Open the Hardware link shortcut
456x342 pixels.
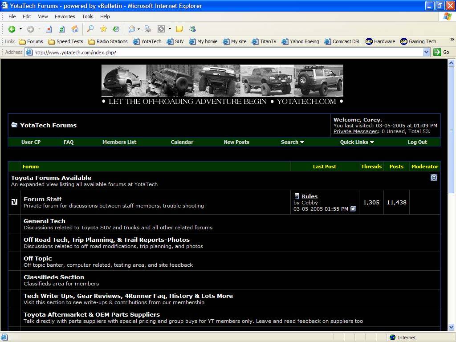click(x=380, y=41)
